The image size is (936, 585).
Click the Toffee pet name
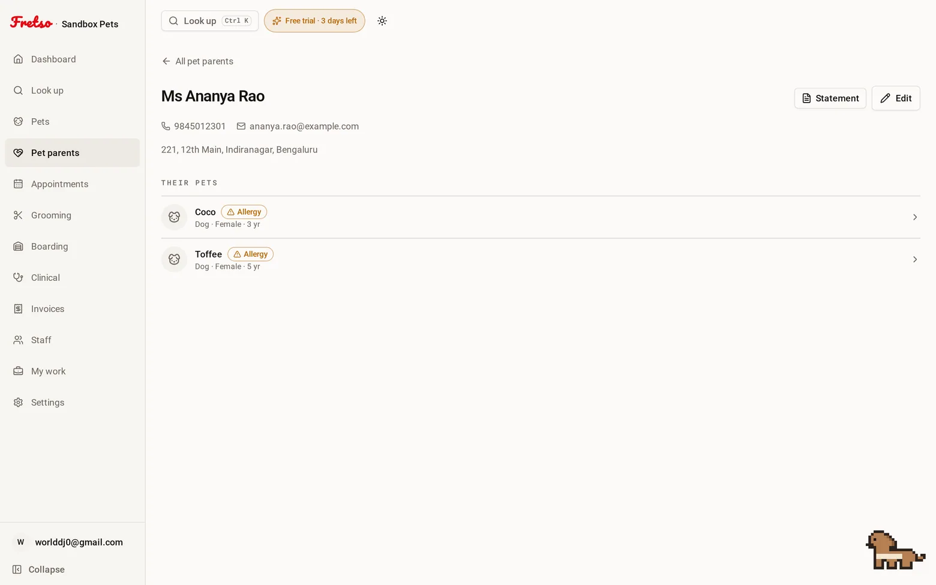(x=208, y=254)
